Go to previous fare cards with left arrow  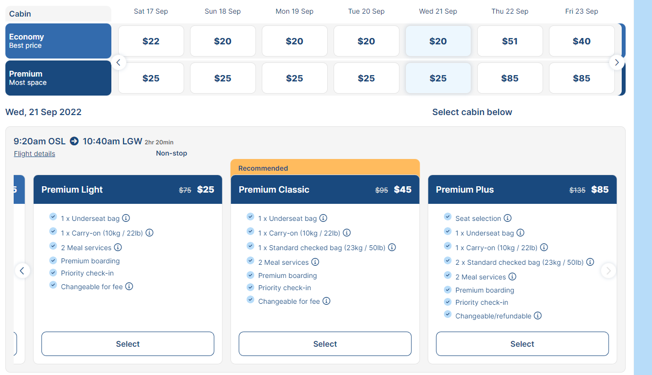[22, 271]
